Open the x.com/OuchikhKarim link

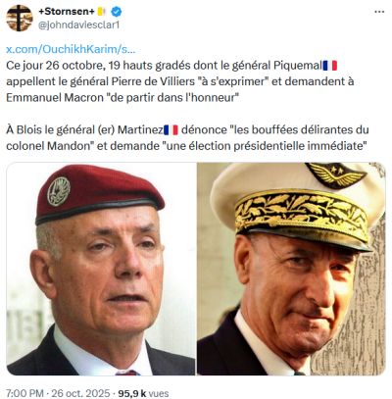pos(71,49)
